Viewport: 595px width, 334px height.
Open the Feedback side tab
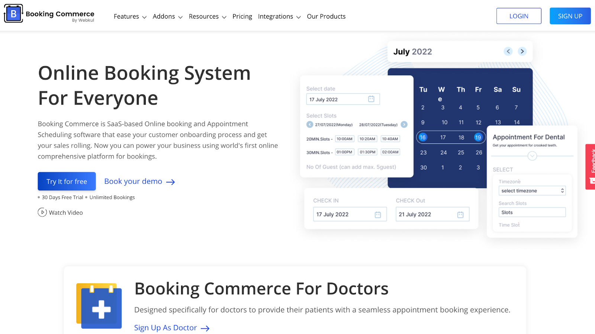pos(591,167)
